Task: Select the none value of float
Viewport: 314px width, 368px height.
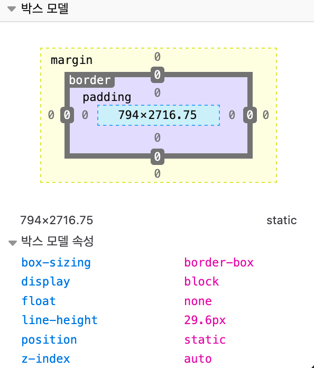Action: tap(198, 301)
